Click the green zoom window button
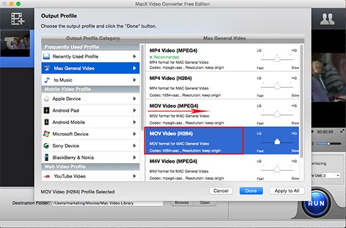 18,4
